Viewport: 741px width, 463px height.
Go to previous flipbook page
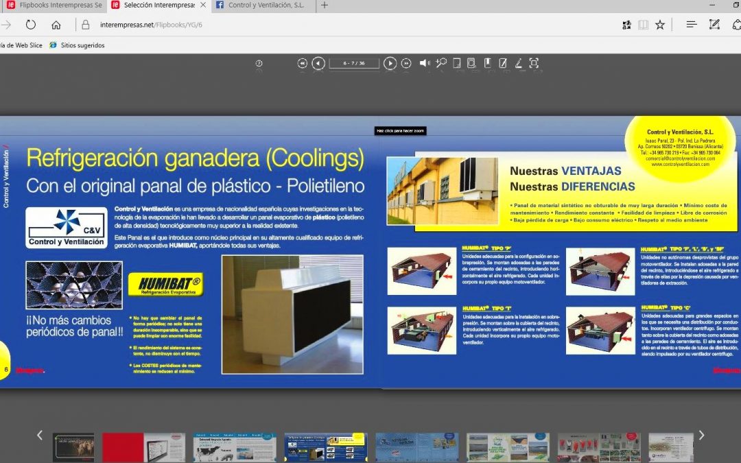(318, 63)
